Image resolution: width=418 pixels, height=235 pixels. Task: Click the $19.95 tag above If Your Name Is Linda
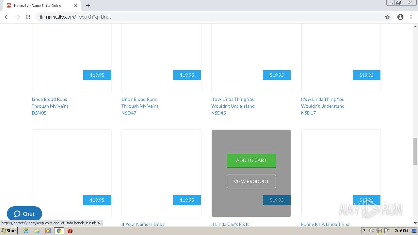187,200
